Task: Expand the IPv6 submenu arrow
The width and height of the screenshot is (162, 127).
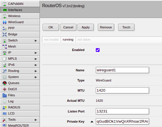Action: coord(36,65)
